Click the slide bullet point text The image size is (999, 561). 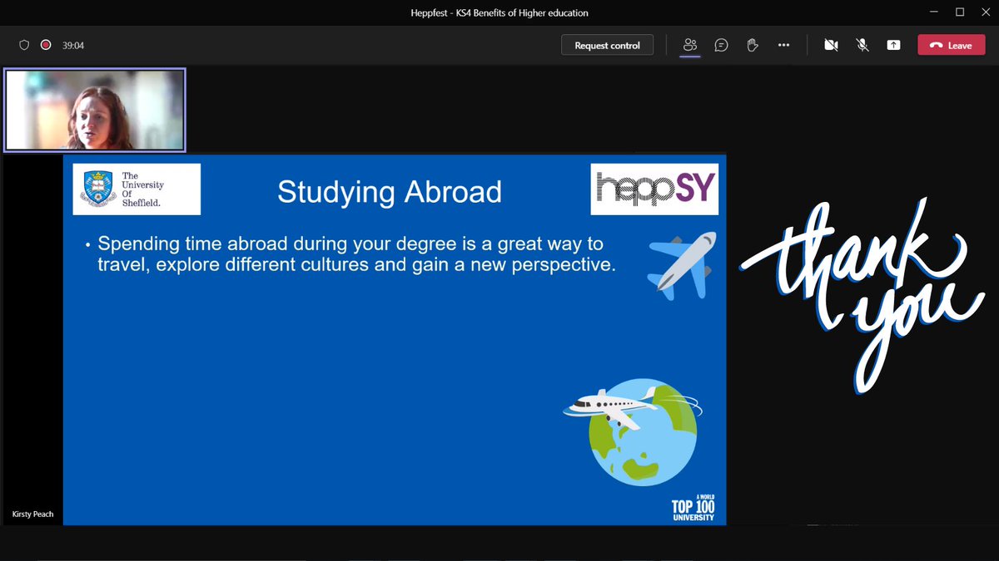356,255
